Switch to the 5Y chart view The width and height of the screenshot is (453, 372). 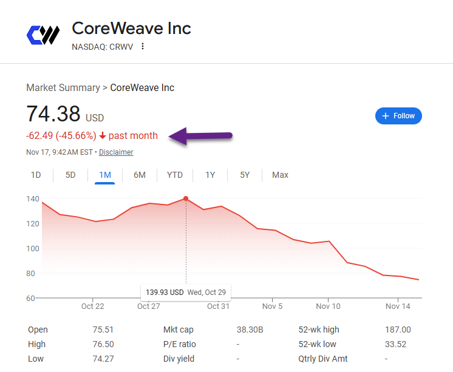[245, 175]
